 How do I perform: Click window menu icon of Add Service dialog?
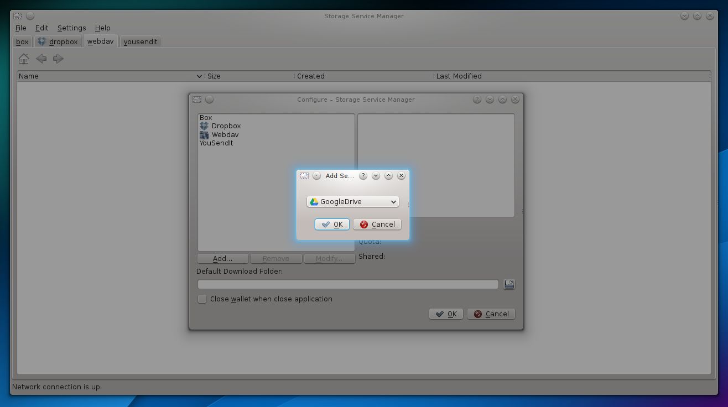[304, 176]
